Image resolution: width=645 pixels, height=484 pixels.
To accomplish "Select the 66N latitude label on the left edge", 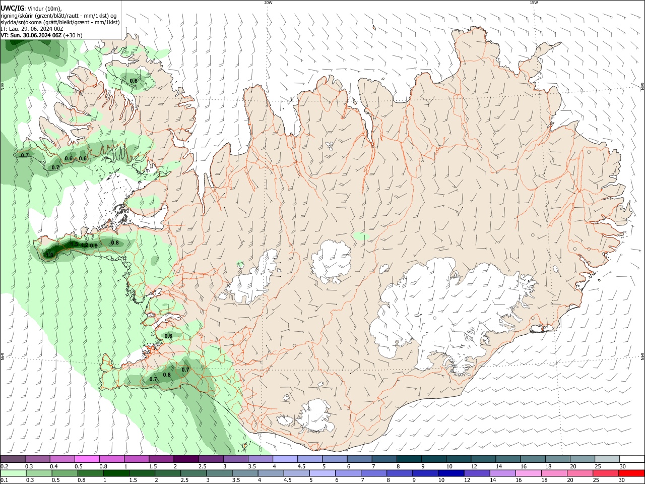I will (3, 87).
